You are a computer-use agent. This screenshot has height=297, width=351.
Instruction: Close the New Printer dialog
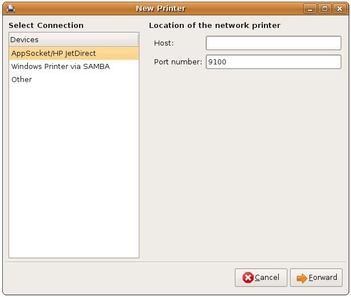pos(339,9)
